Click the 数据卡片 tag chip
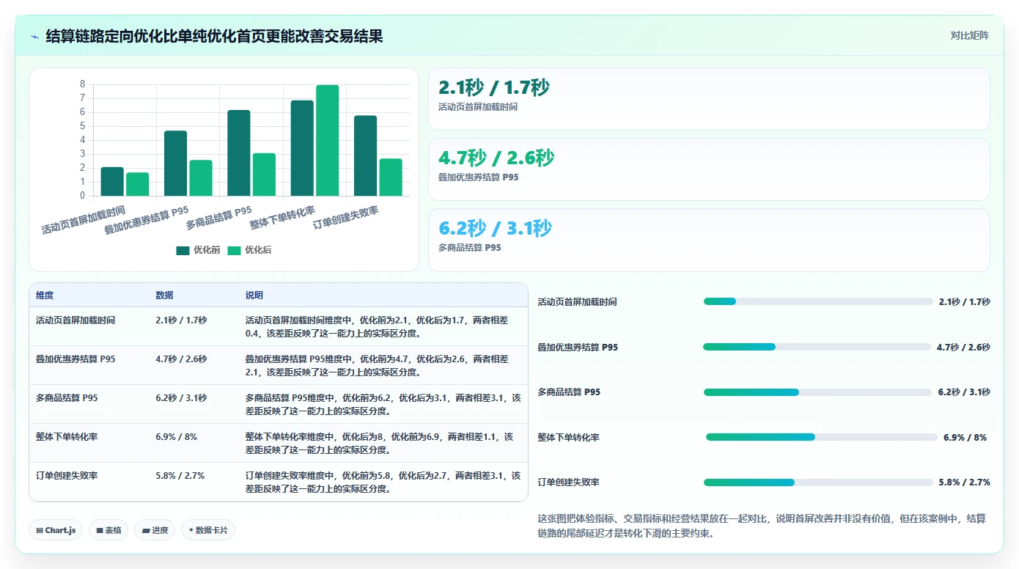Viewport: 1019px width, 569px height. point(208,530)
